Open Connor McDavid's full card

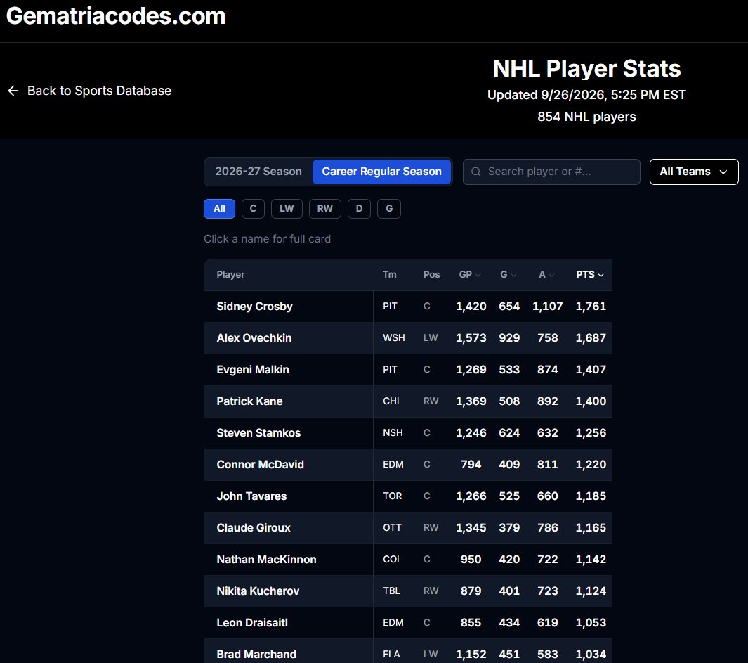pyautogui.click(x=260, y=464)
